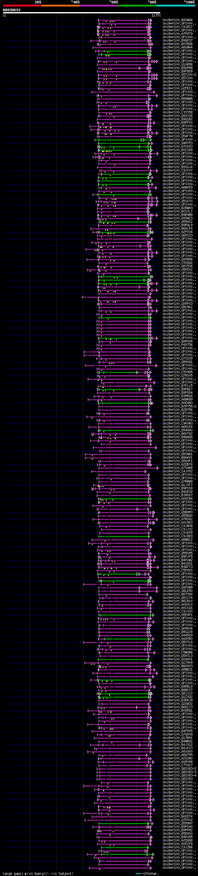
Task: Select the query name BB938633
Action: point(11,10)
